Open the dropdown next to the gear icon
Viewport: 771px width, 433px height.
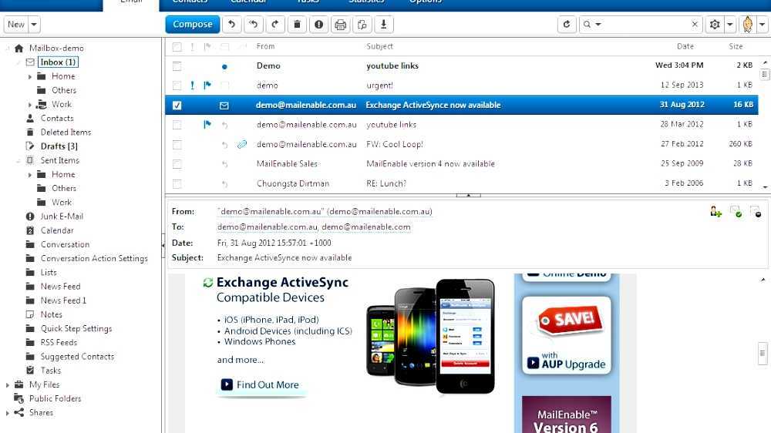[x=730, y=24]
